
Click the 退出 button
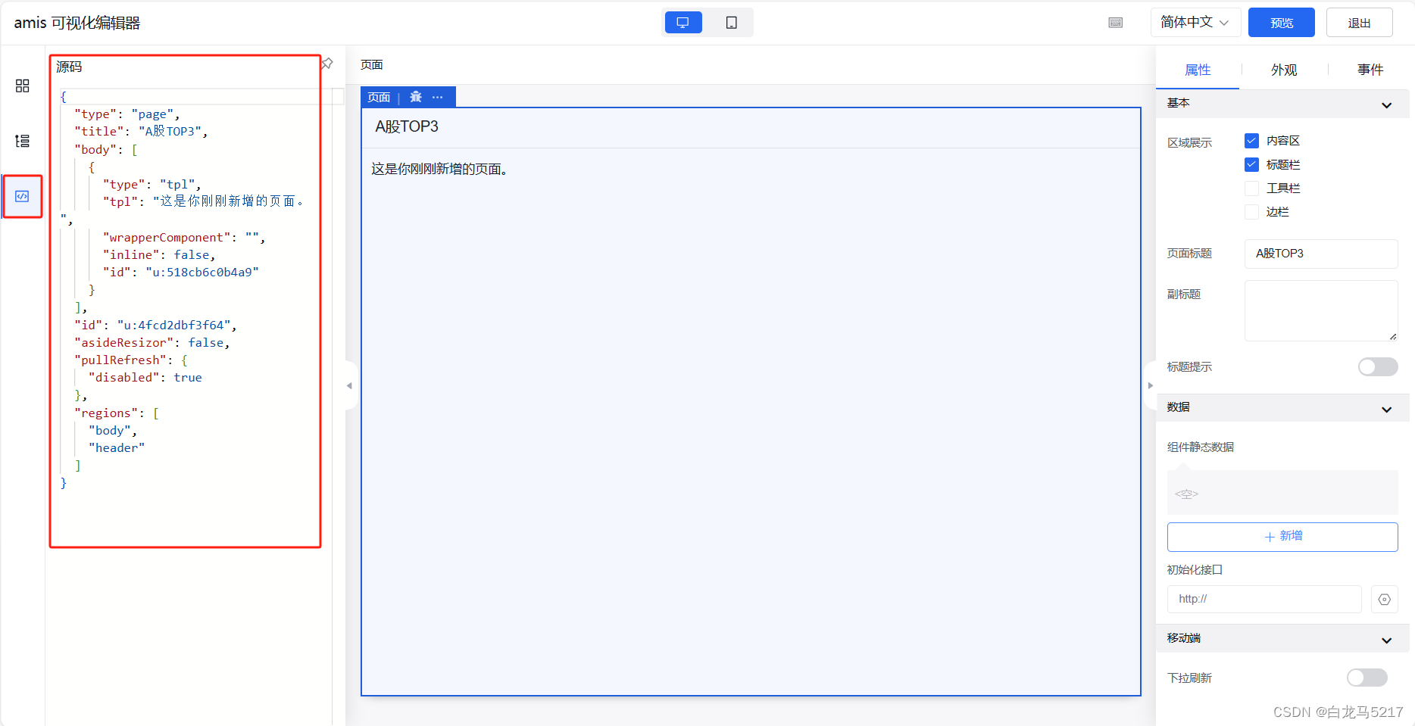point(1359,23)
